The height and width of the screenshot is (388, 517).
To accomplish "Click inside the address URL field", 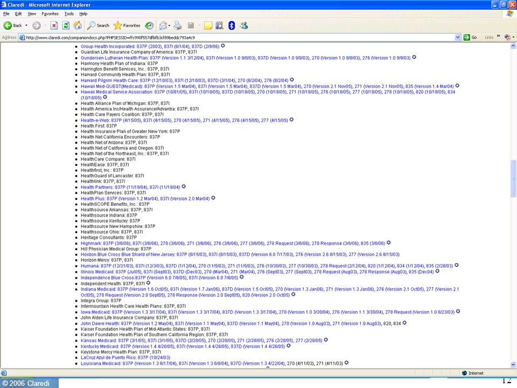I will tap(237, 38).
